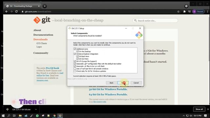Cancel the Git setup wizard
Screen dimensions: 210x118
(136, 83)
